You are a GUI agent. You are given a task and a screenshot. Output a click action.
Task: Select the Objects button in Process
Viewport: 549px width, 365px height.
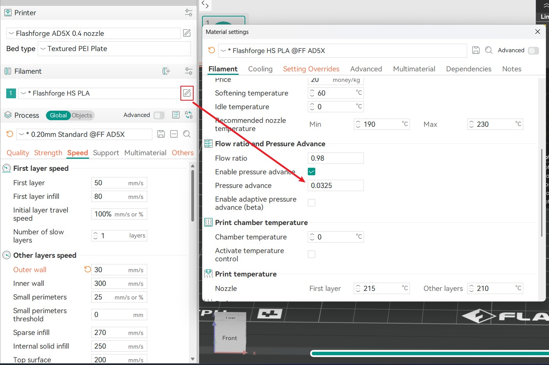(x=82, y=115)
